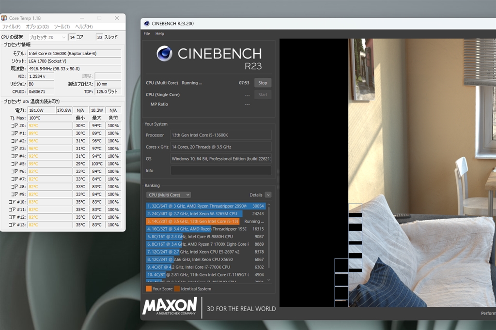Open the File menu in Cinebench
The height and width of the screenshot is (330, 496).
tap(147, 33)
